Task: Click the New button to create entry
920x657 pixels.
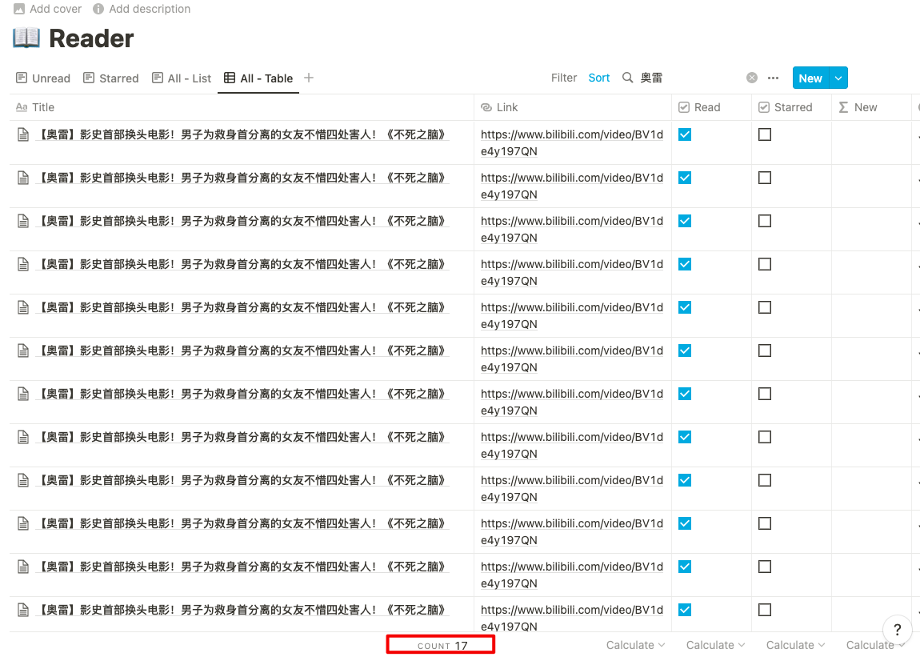Action: click(x=810, y=78)
